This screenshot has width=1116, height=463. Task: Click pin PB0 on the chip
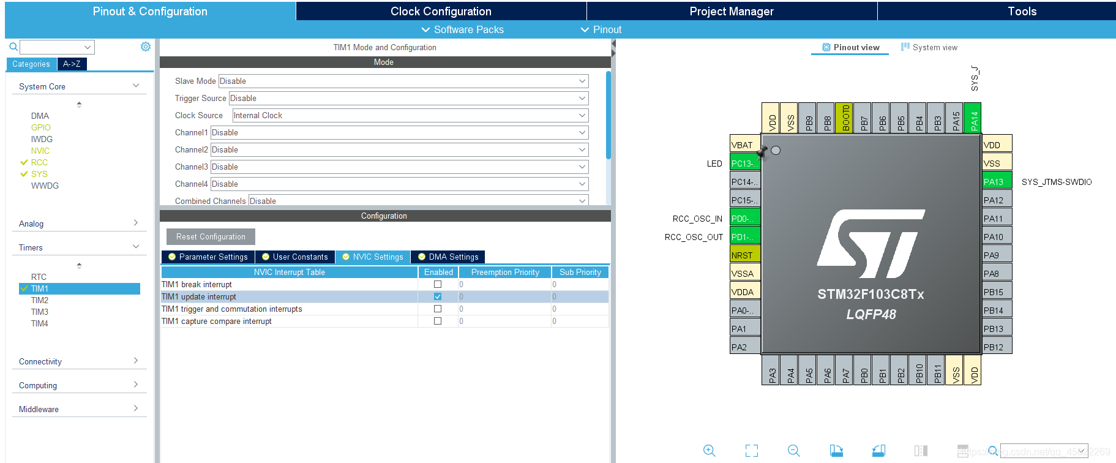pyautogui.click(x=863, y=370)
